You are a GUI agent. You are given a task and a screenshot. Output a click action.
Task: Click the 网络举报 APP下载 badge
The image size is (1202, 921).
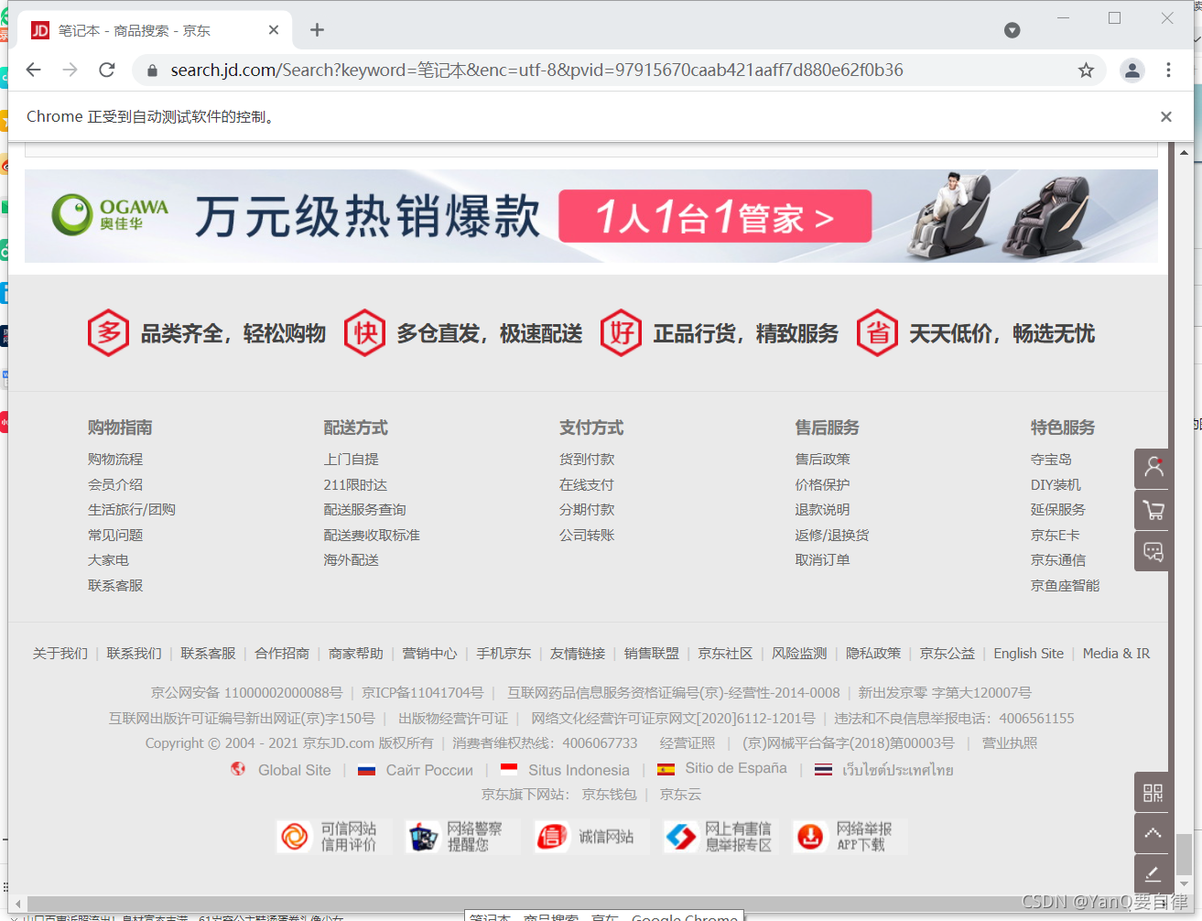(850, 837)
